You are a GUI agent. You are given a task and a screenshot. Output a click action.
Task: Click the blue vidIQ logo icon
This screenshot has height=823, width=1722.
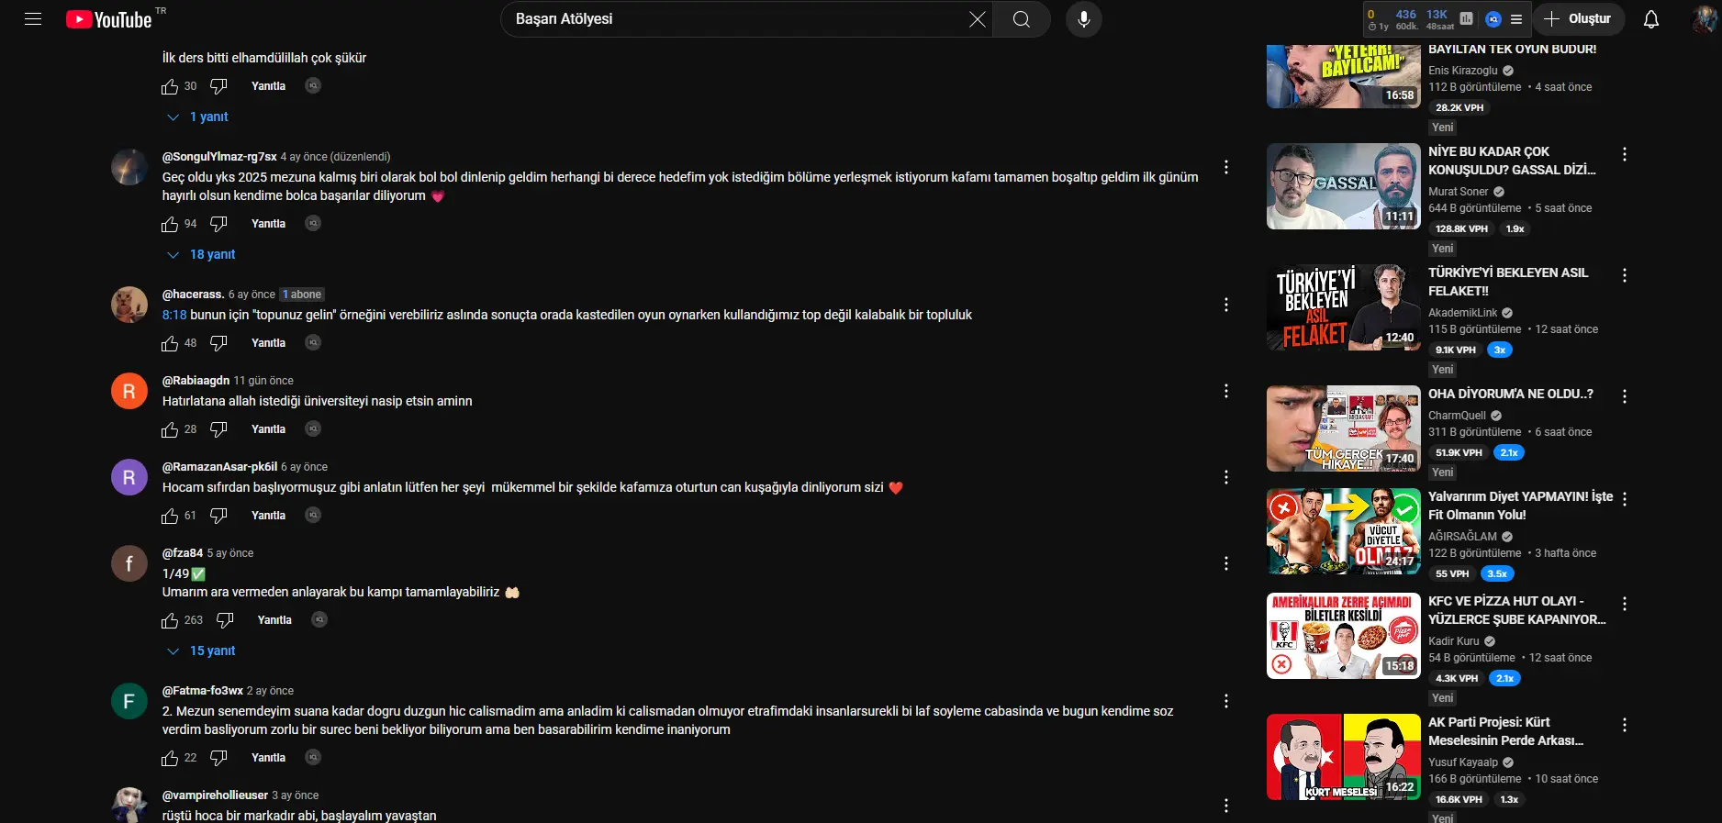click(1493, 18)
